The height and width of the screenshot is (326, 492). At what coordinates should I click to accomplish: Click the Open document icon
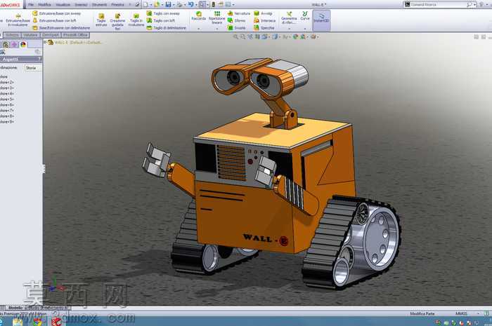point(157,5)
